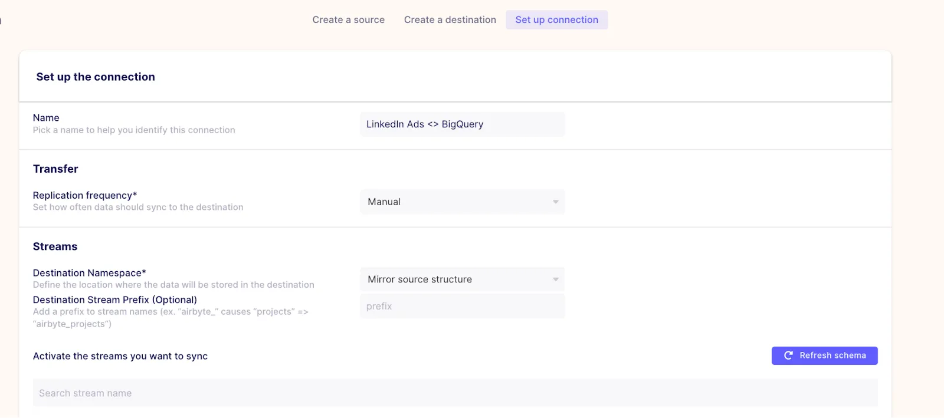Click the Destination Namespace label

coord(90,273)
